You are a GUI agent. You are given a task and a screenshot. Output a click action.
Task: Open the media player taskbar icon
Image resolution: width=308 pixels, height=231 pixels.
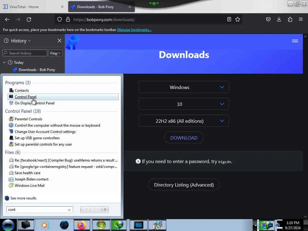coord(45,225)
